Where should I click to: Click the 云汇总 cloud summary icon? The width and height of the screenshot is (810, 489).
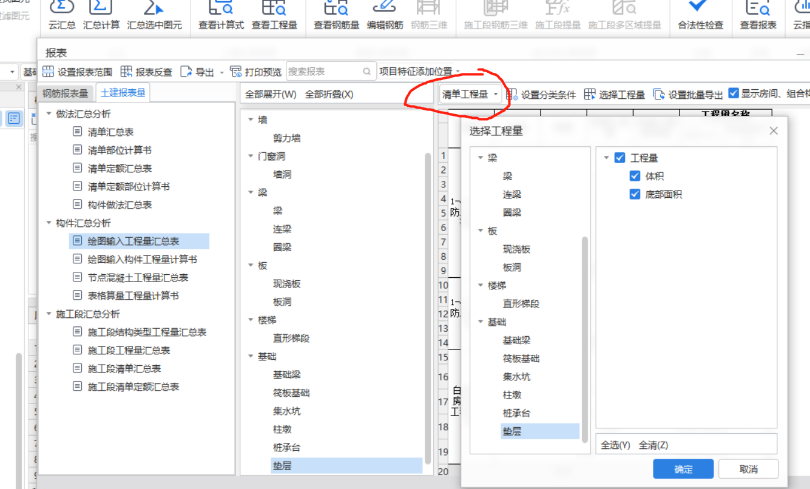click(x=62, y=7)
